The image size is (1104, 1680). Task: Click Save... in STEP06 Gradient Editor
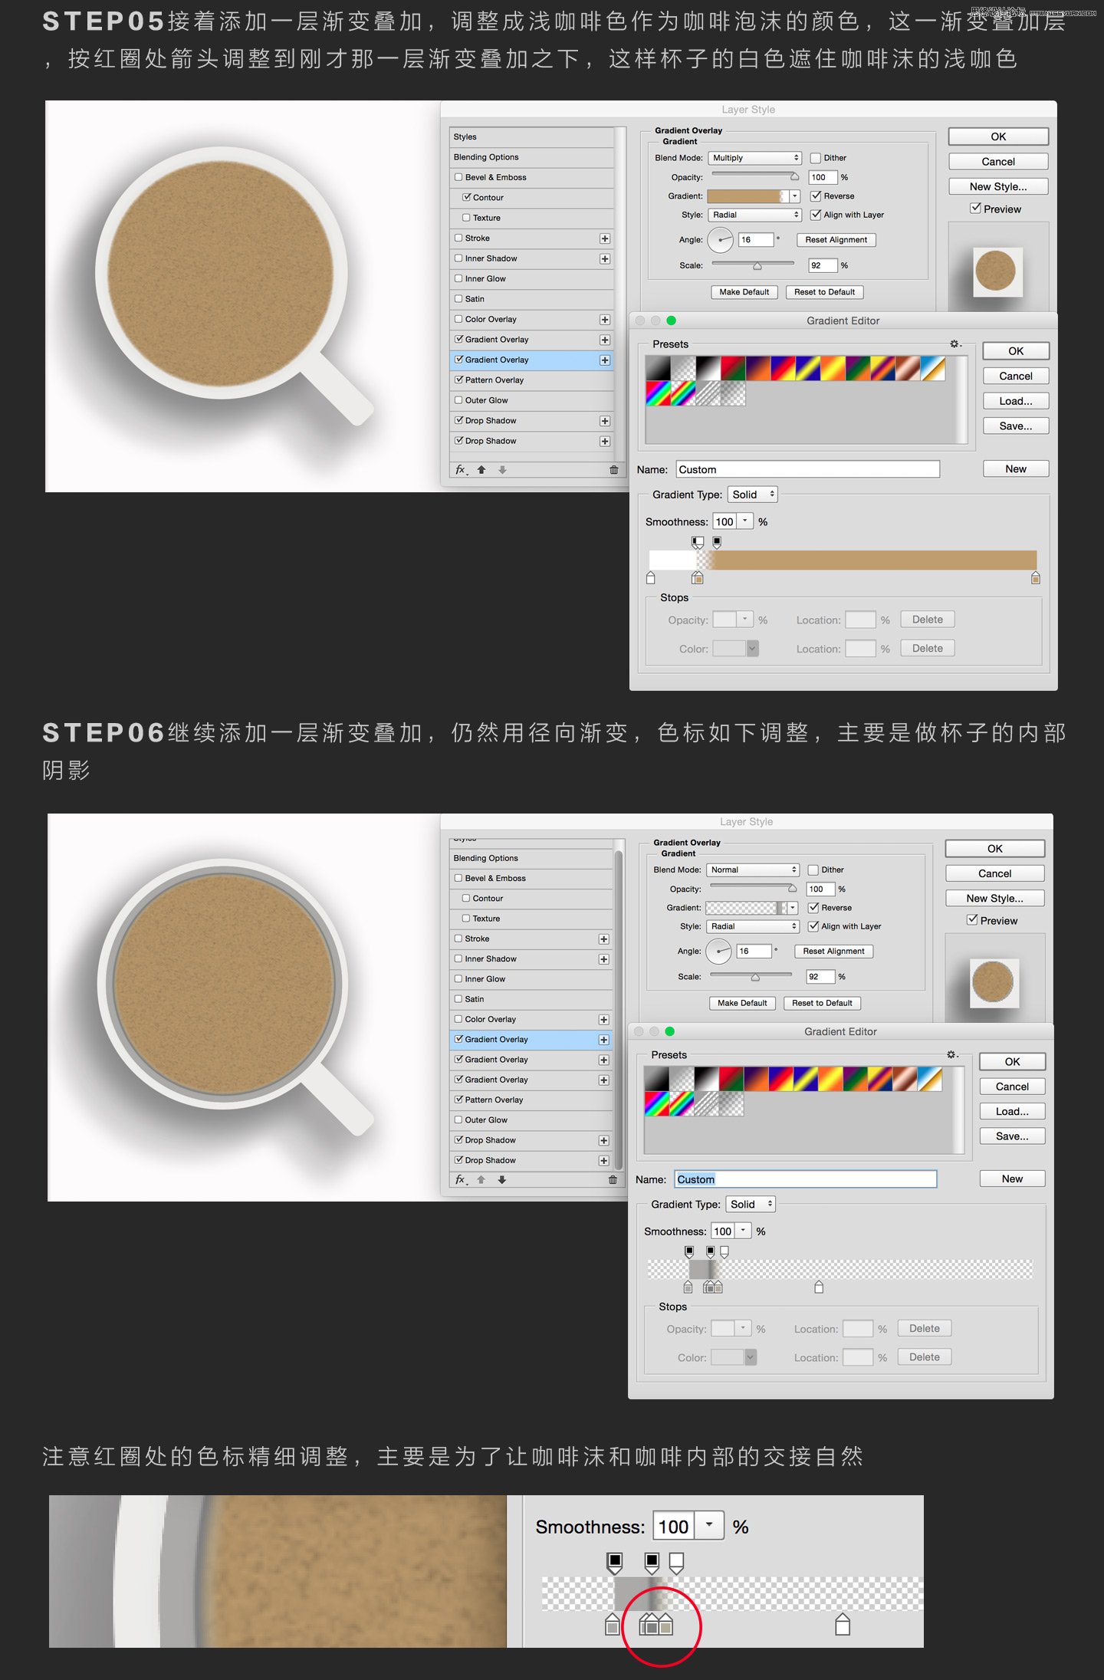click(1013, 1136)
